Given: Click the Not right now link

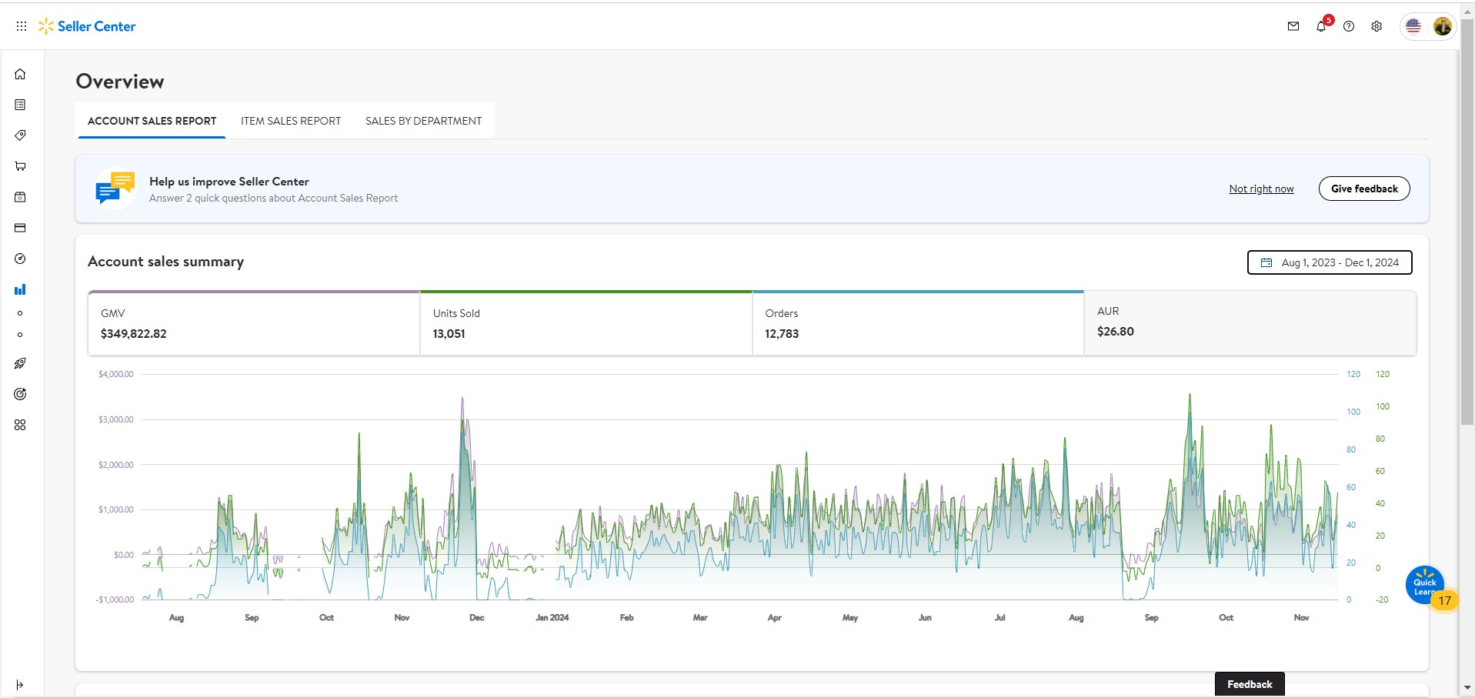Looking at the screenshot, I should [1261, 189].
